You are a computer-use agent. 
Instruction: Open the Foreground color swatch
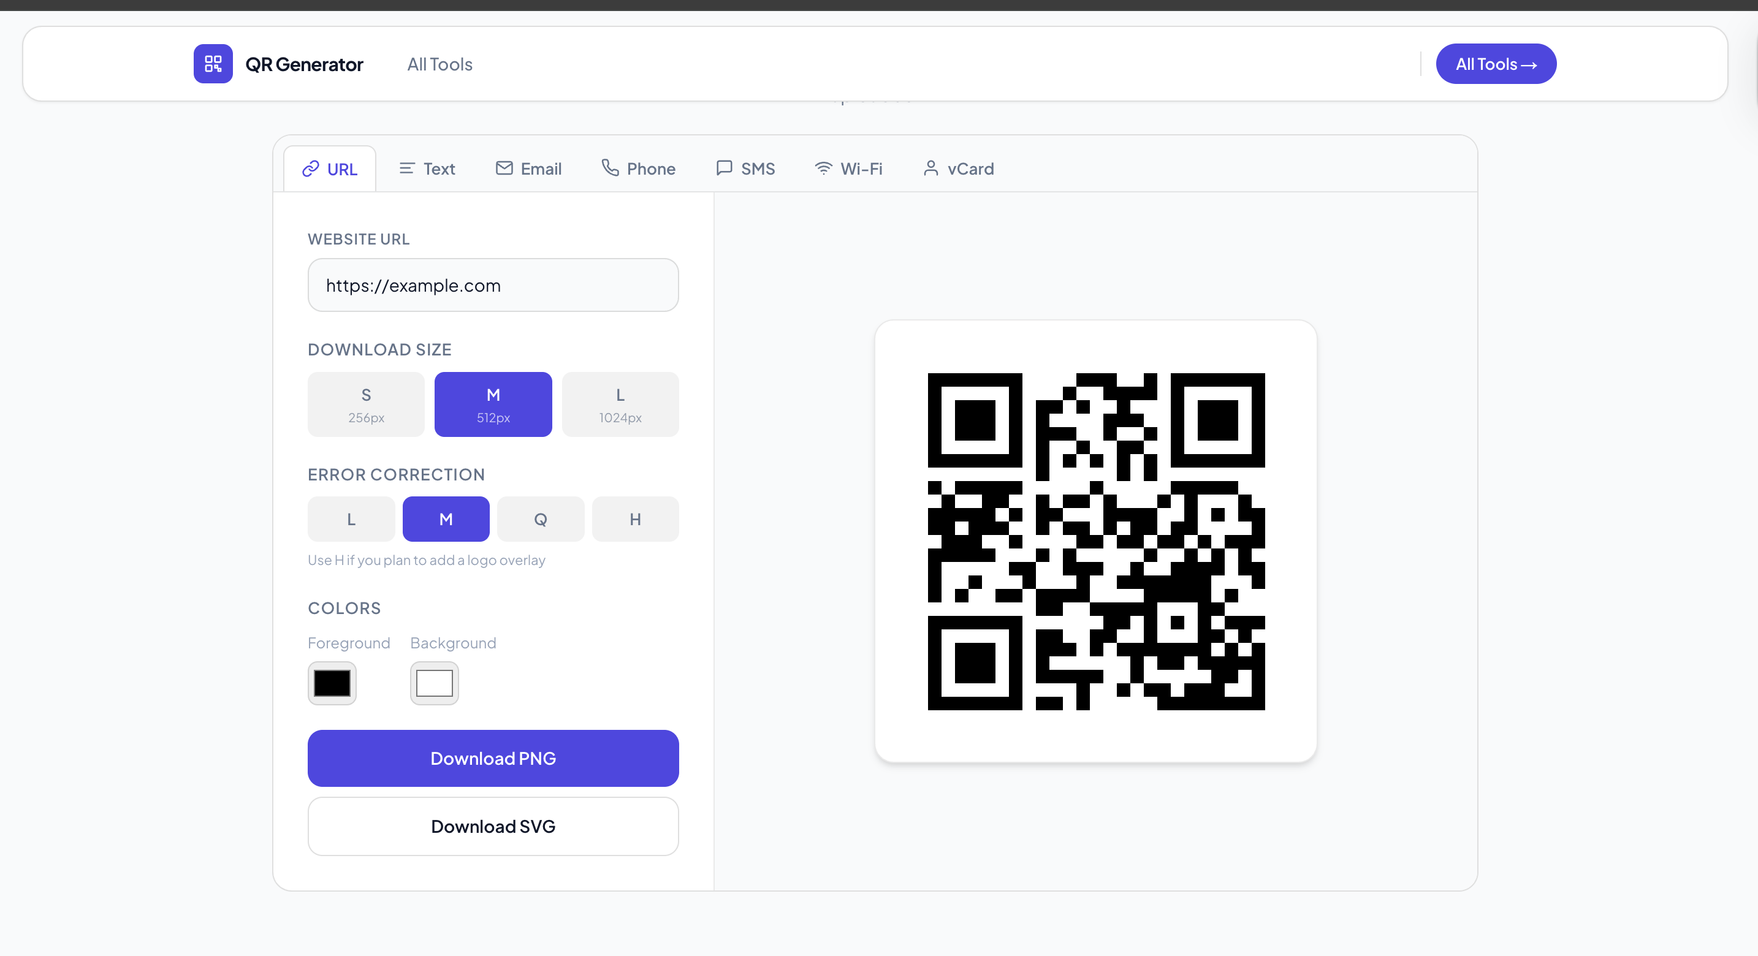coord(332,682)
